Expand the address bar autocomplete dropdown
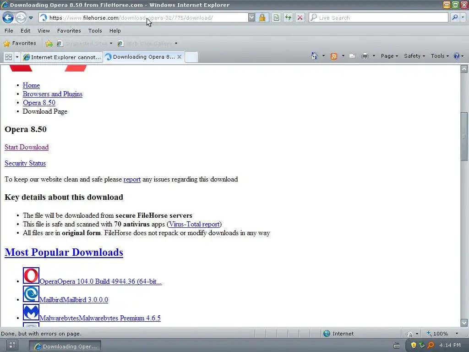 coord(251,18)
